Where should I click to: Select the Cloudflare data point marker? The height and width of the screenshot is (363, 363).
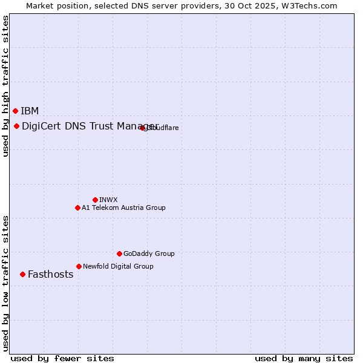[x=143, y=128]
